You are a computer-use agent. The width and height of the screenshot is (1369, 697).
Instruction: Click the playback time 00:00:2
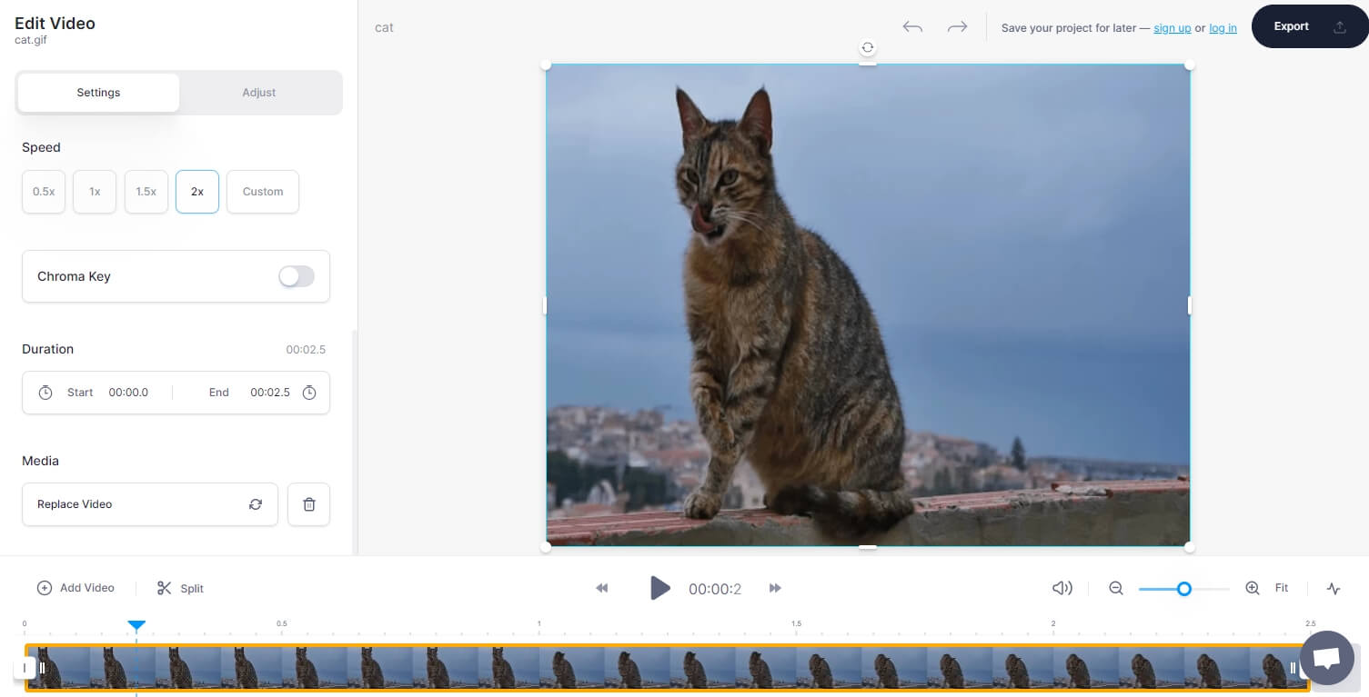[715, 589]
